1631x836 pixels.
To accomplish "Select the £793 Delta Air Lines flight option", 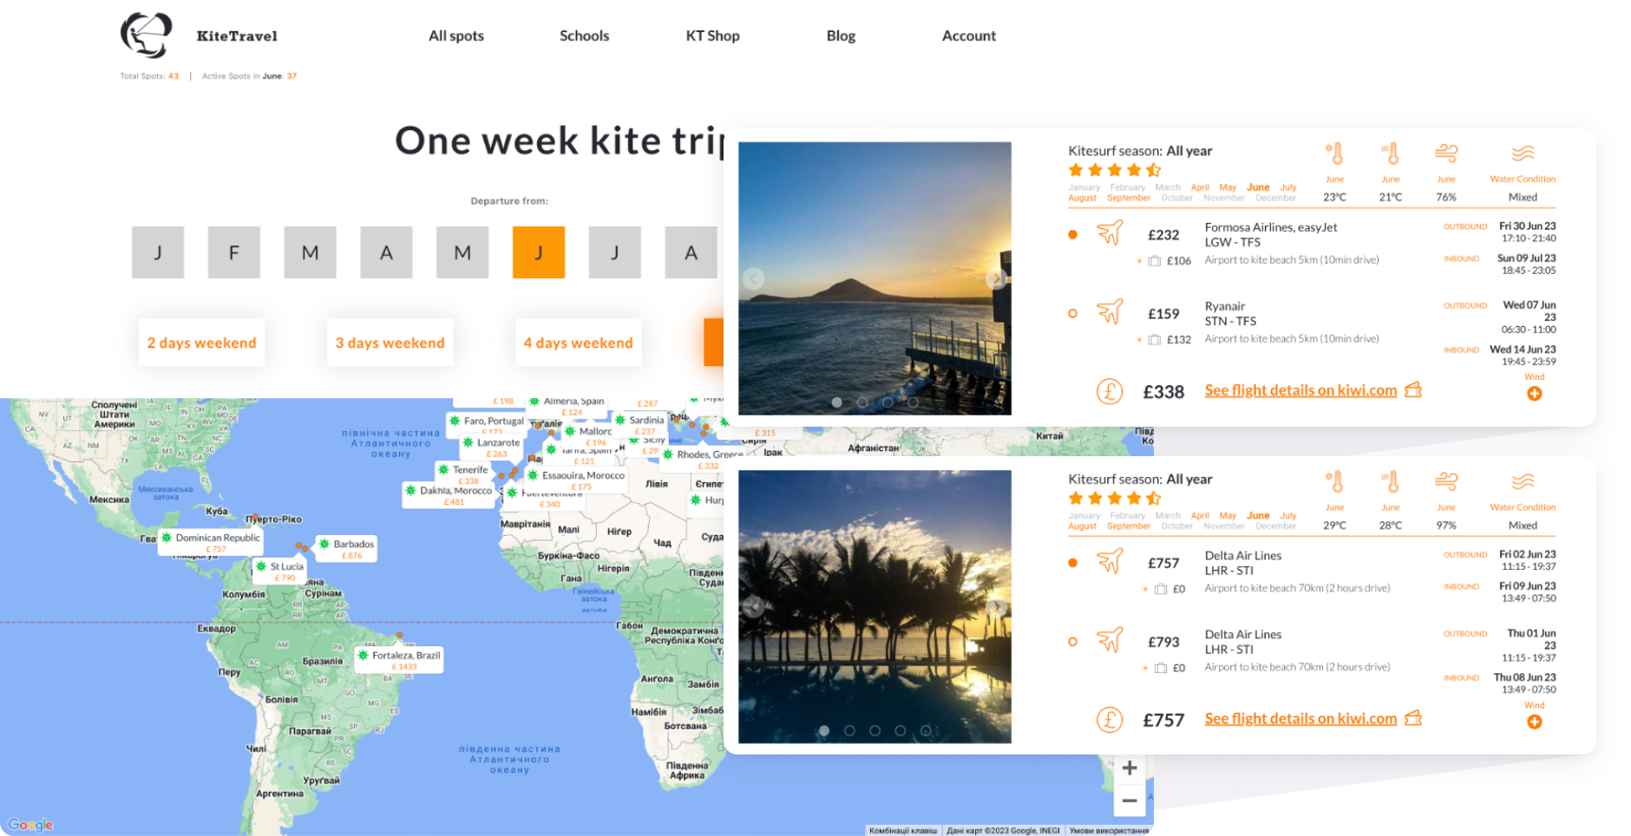I will point(1073,642).
